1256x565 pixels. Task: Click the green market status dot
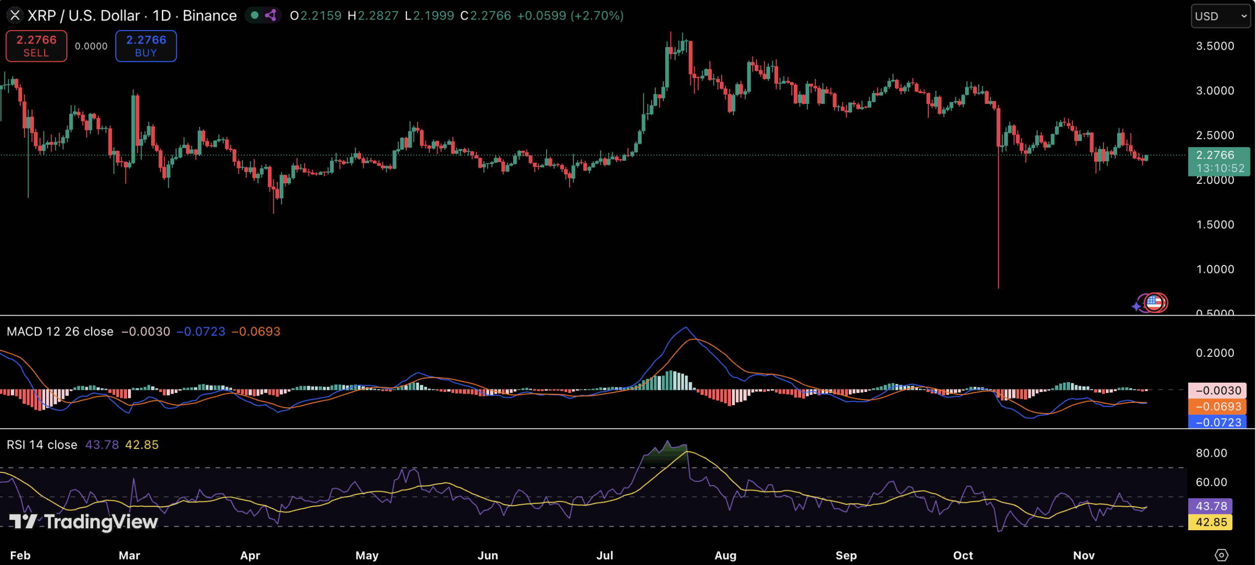pos(255,15)
